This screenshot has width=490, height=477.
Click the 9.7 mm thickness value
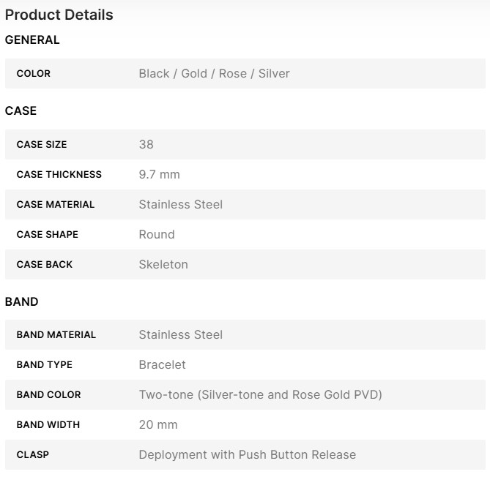(159, 175)
